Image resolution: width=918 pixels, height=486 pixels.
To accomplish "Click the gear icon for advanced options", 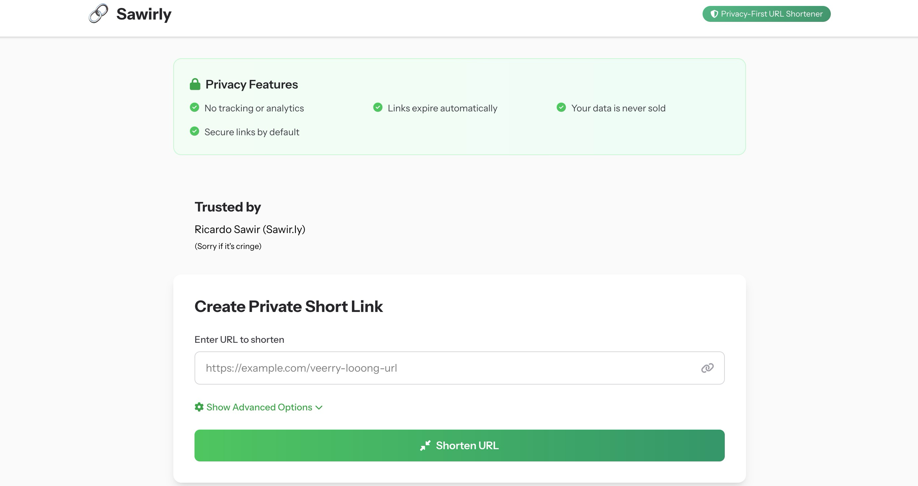I will point(199,407).
